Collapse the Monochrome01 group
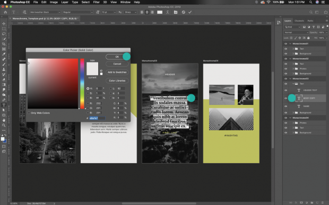The width and height of the screenshot is (329, 205). click(290, 43)
